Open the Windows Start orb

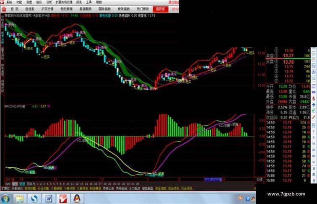tap(5, 199)
